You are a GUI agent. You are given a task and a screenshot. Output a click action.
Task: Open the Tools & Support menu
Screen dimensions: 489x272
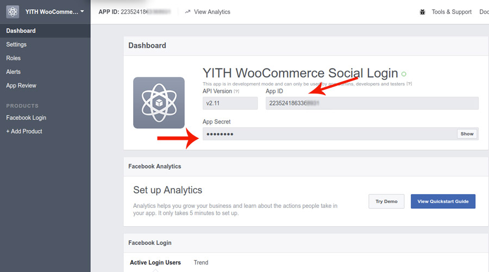(x=452, y=12)
